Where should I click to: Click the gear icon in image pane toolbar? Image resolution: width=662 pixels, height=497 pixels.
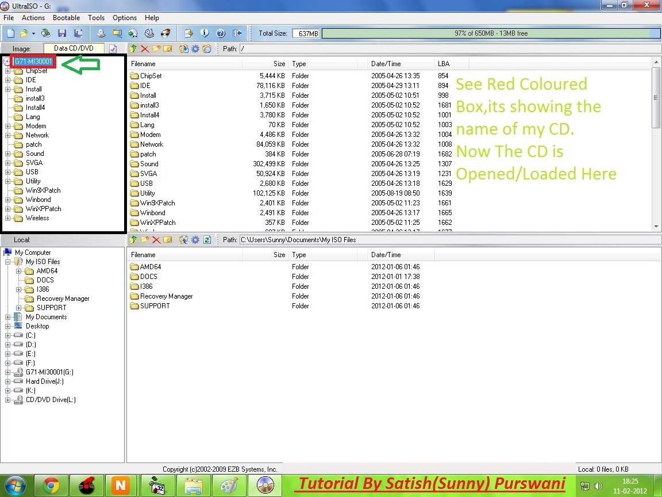[x=195, y=48]
